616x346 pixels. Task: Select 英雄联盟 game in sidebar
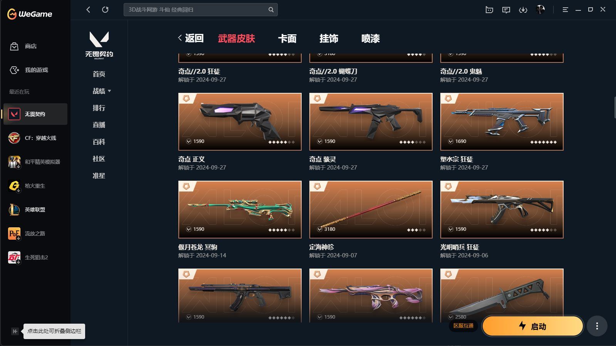(35, 210)
